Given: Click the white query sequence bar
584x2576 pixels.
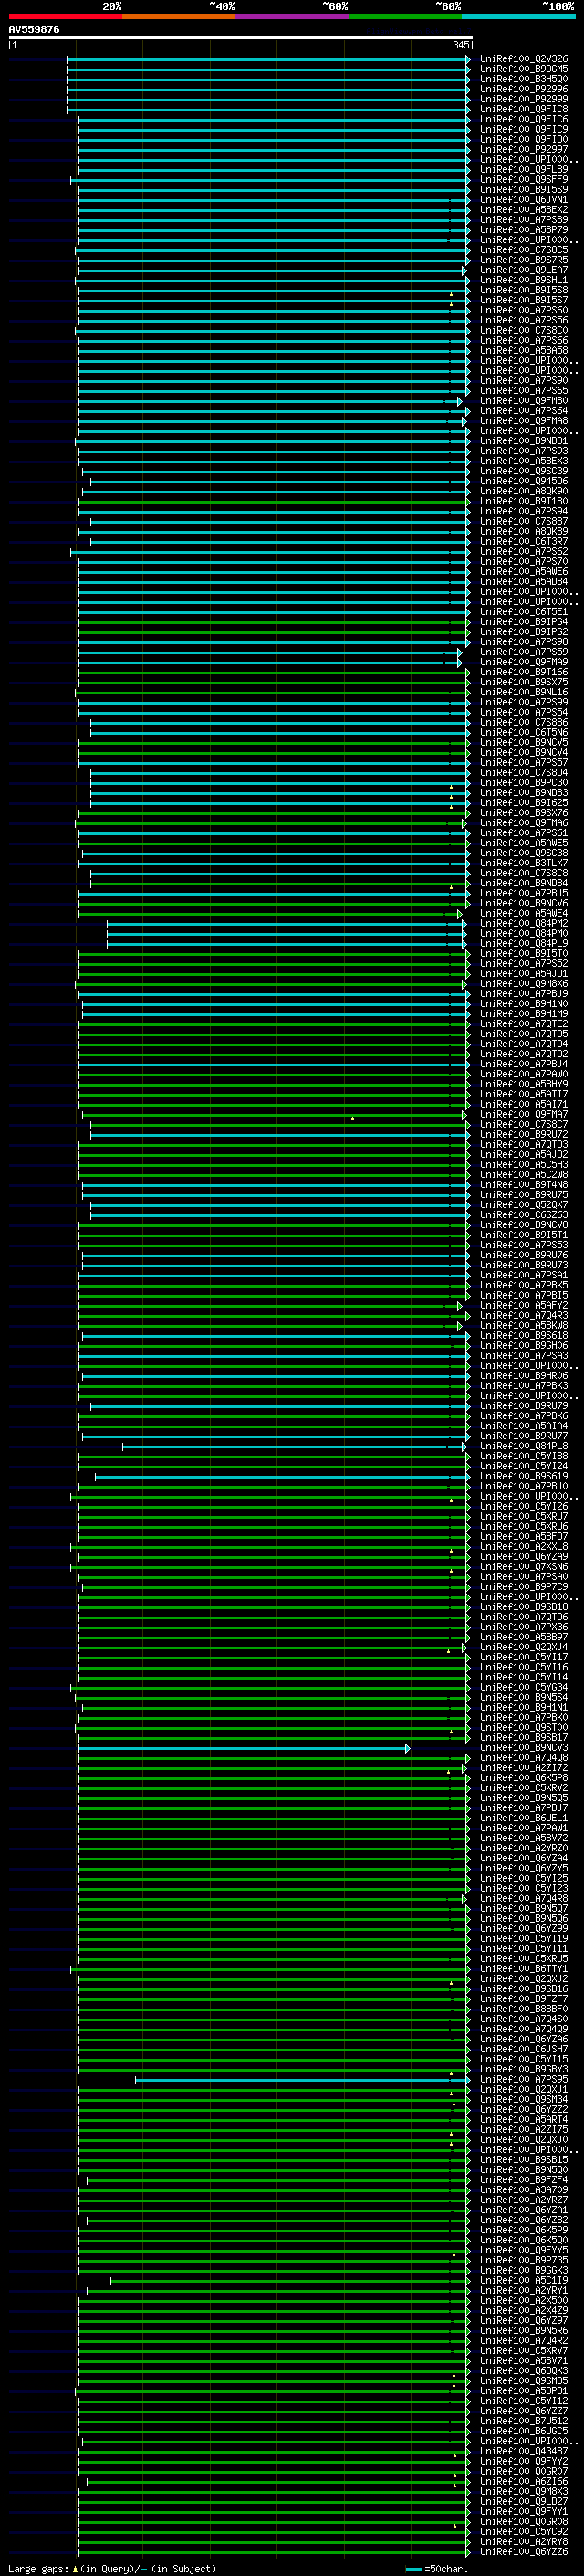Looking at the screenshot, I should (241, 38).
